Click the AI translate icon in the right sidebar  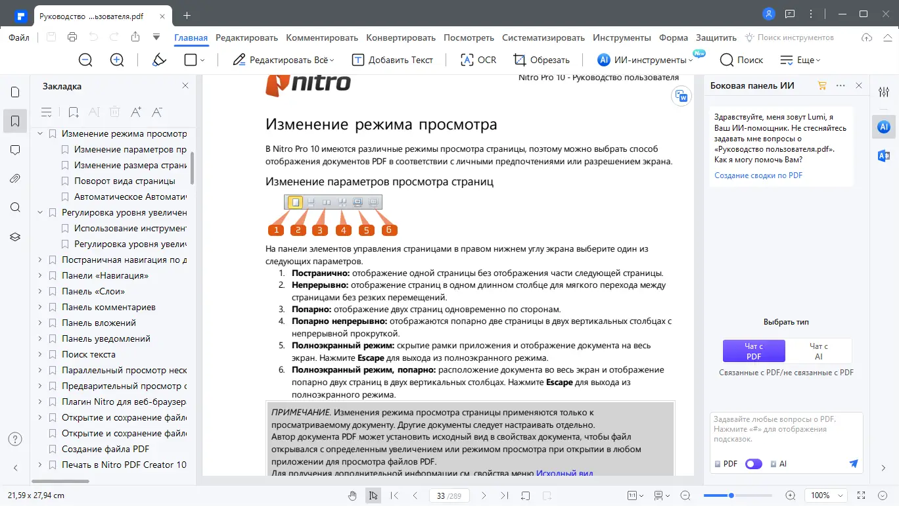pos(884,155)
